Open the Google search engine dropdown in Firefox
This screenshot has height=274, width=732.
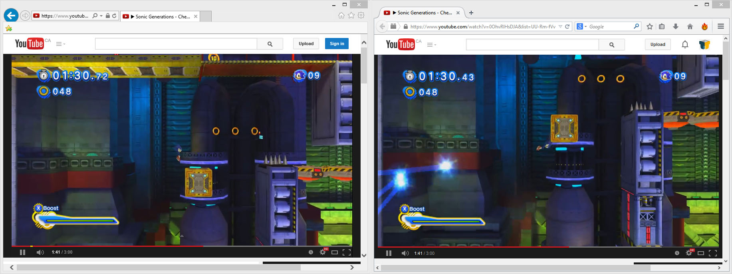[581, 26]
